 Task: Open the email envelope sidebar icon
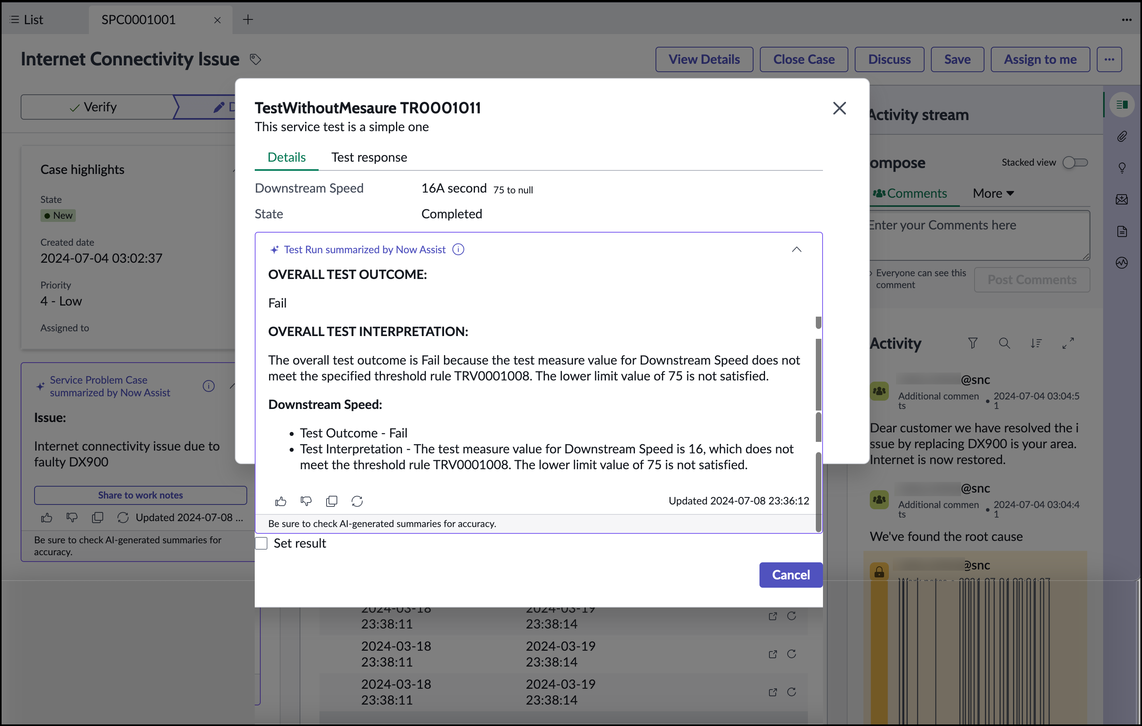tap(1122, 199)
